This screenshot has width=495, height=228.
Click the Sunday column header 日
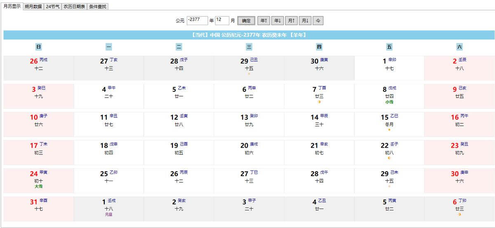38,47
